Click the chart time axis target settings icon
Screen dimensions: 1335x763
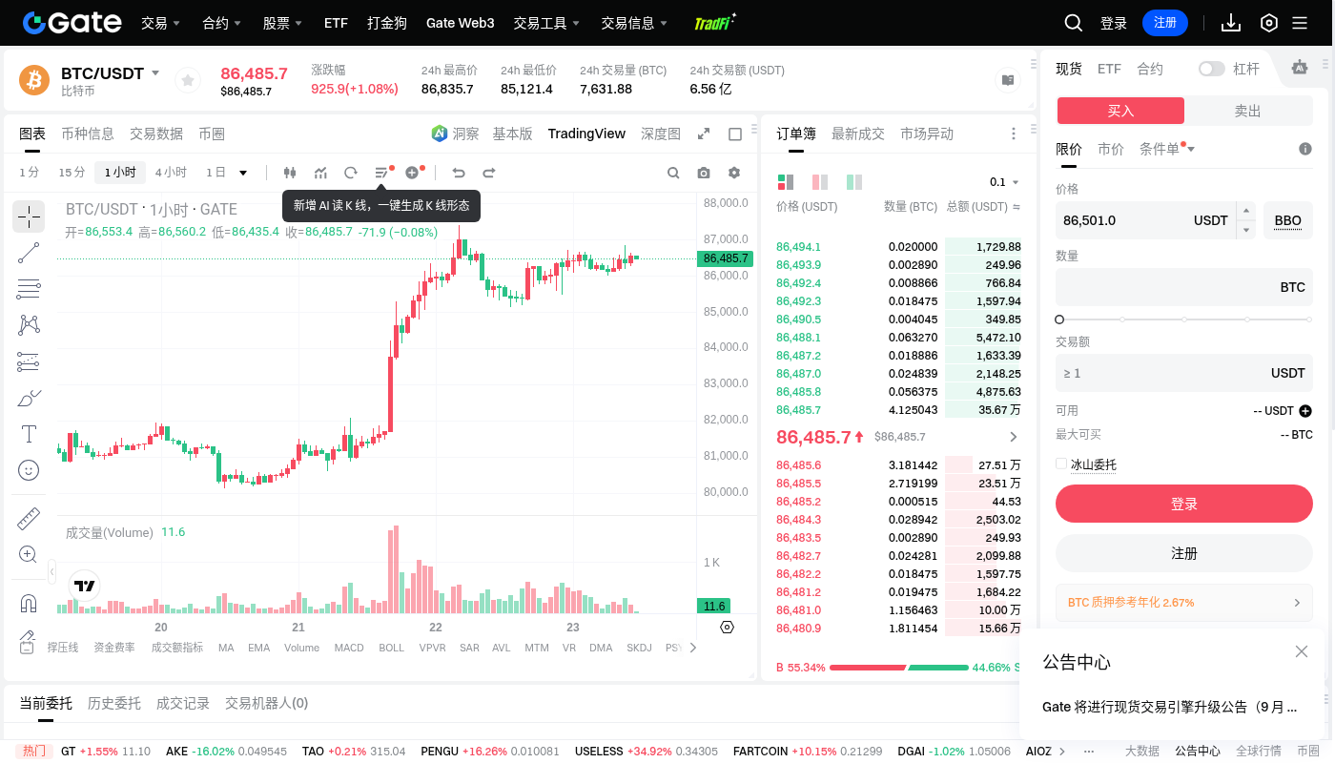point(728,627)
